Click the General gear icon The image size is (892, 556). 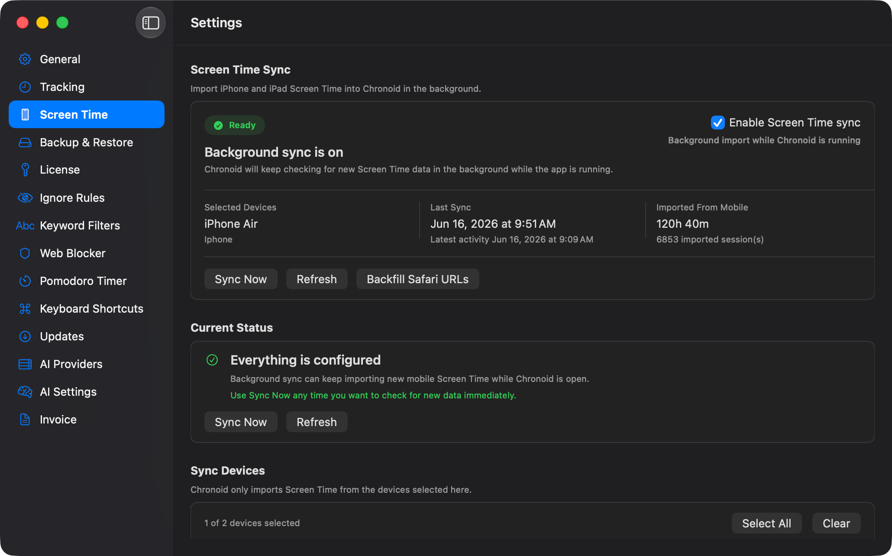[25, 59]
